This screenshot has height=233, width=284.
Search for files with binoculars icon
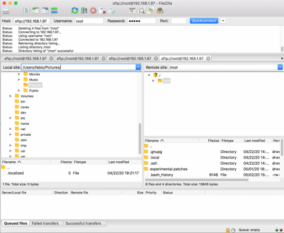point(160,11)
